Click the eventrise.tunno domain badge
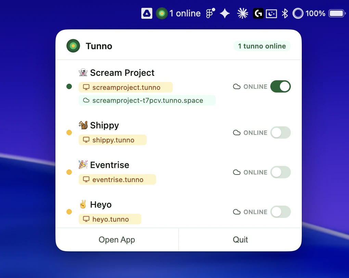349x278 pixels. click(117, 179)
